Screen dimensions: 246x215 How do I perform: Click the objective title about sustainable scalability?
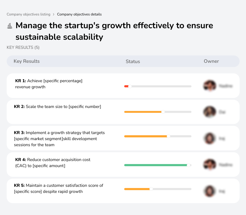(x=114, y=31)
